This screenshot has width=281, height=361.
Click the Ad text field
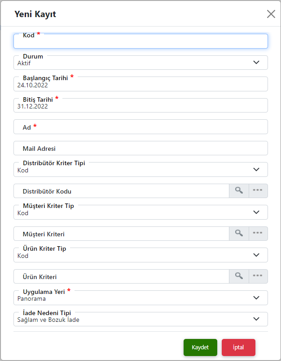coord(140,127)
